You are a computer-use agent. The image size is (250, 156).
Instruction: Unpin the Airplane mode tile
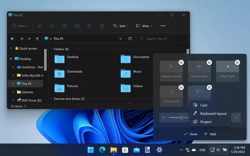coord(181,62)
